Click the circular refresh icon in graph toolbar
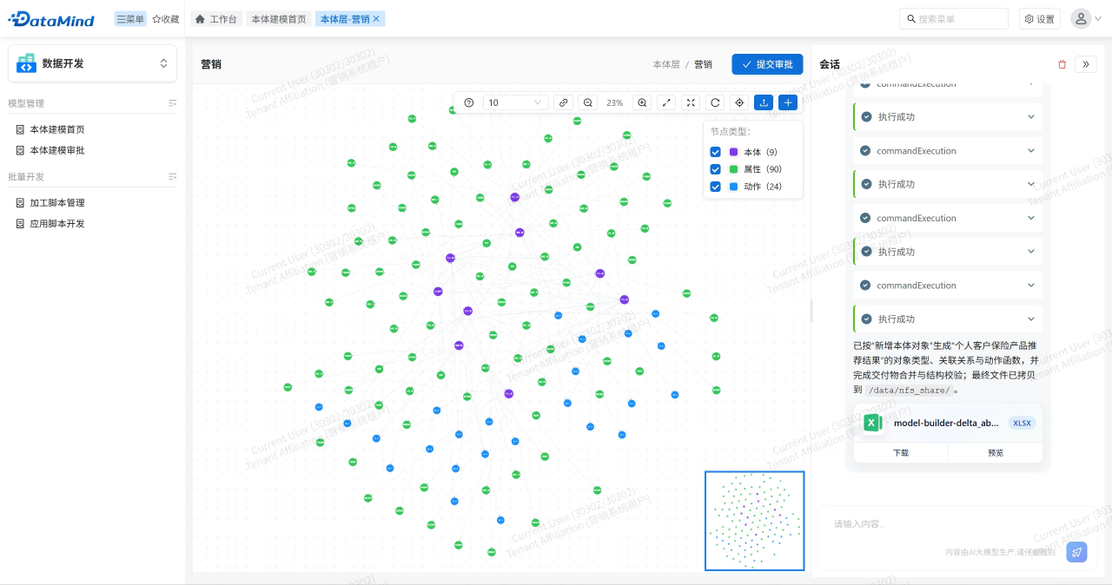 pos(715,102)
